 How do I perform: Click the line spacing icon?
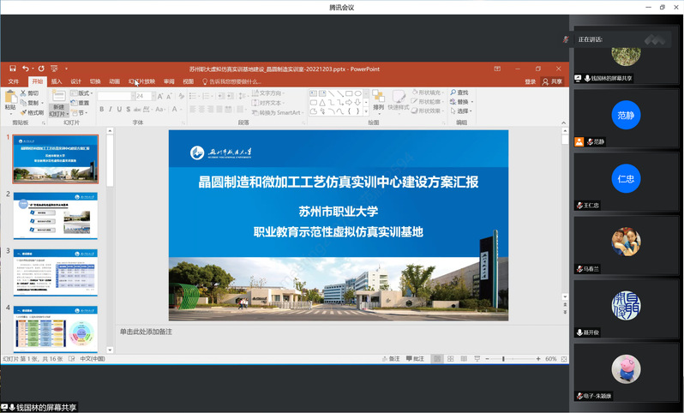(242, 96)
